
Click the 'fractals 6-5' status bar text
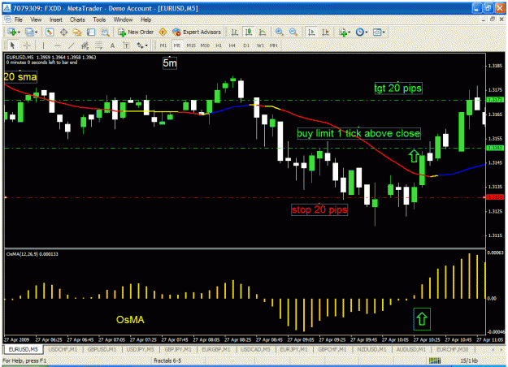click(167, 361)
